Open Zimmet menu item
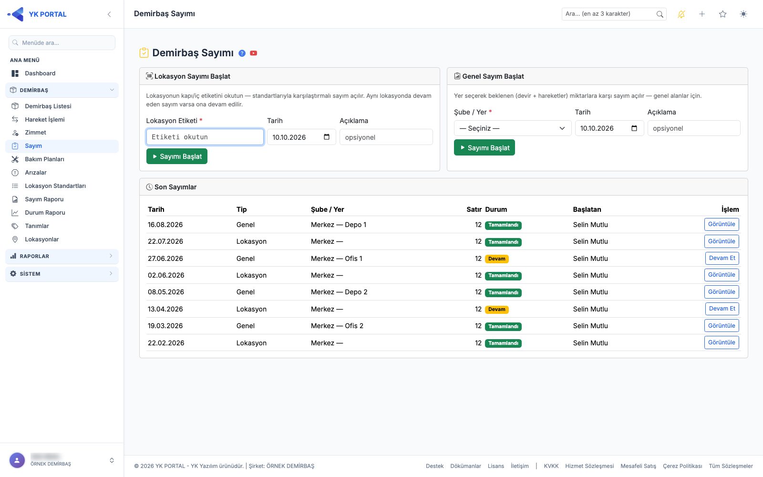This screenshot has height=477, width=763. point(62,133)
